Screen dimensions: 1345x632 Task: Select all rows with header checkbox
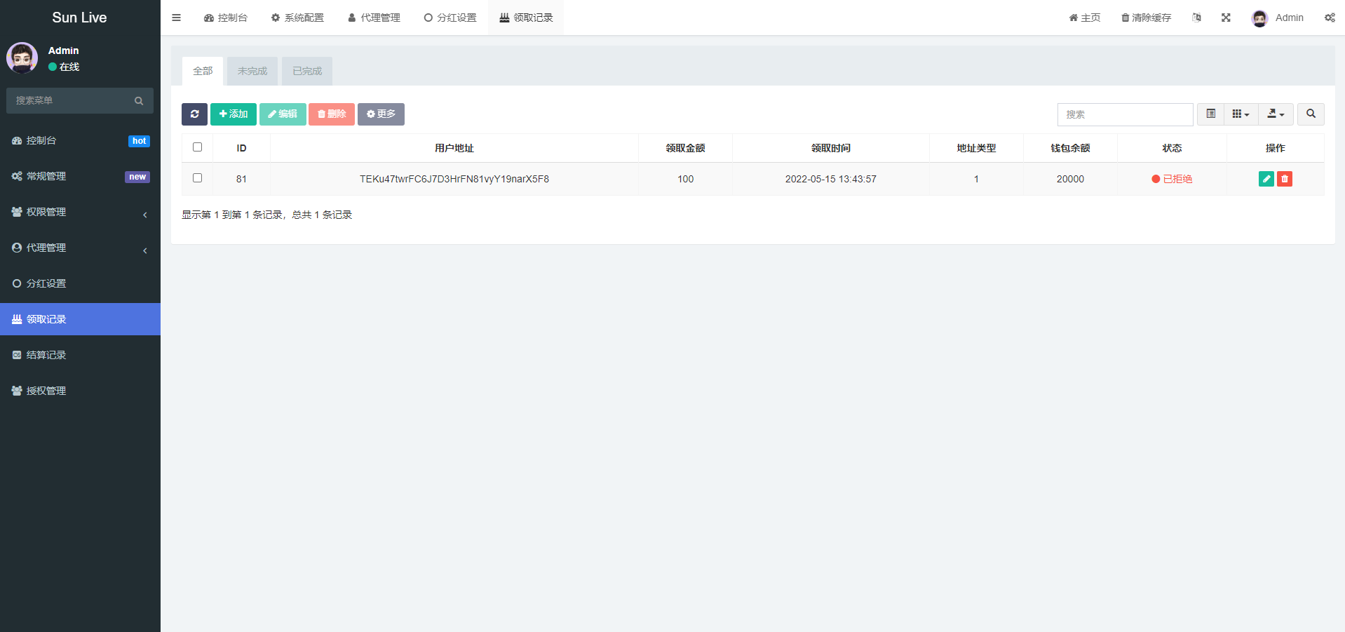click(x=197, y=147)
